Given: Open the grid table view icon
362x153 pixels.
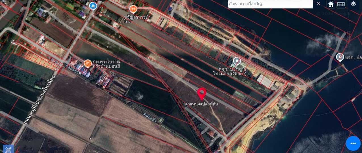Looking at the screenshot, I should [341, 4].
